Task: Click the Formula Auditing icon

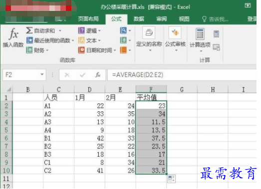Action: (175, 32)
